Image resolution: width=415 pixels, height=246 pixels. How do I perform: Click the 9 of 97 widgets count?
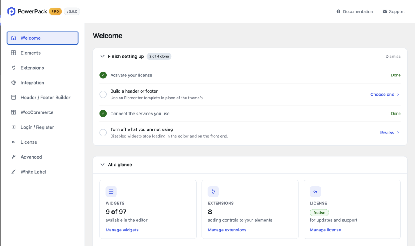tap(116, 212)
